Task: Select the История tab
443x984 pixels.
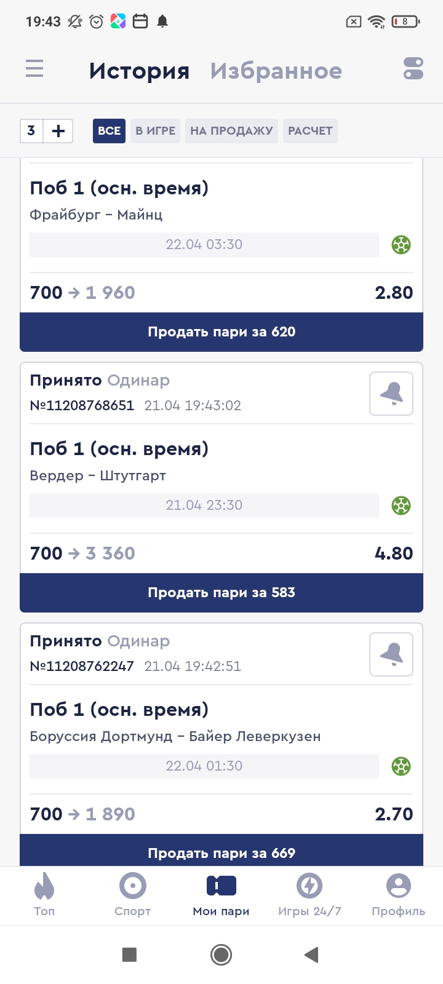Action: (139, 71)
